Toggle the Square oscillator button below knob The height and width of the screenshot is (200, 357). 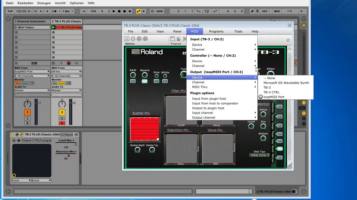tap(144, 81)
